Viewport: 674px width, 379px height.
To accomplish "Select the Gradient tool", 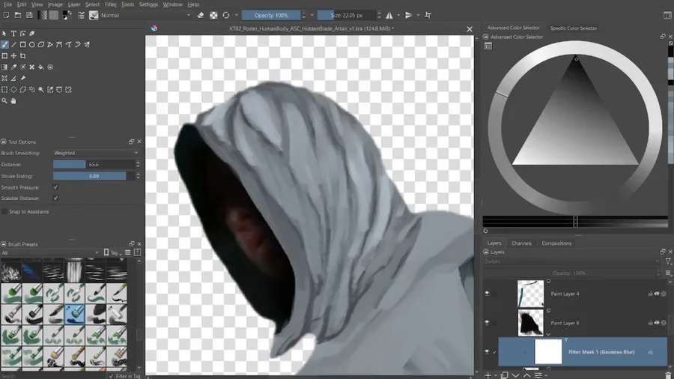I will click(x=4, y=67).
